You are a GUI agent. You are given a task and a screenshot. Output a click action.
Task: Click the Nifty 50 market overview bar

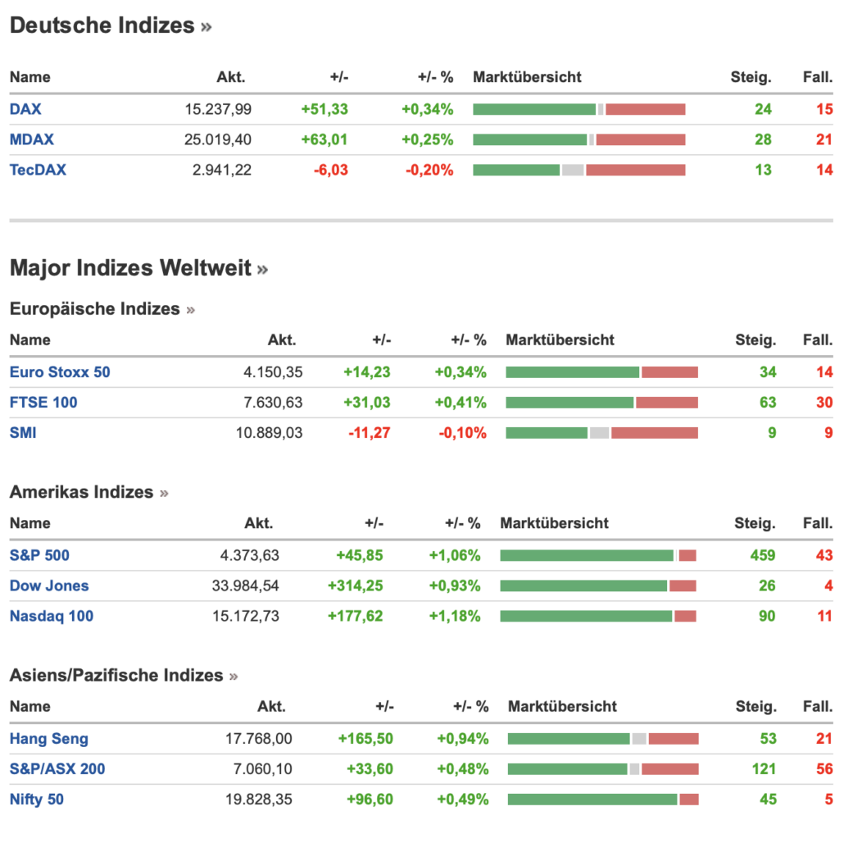(x=603, y=799)
